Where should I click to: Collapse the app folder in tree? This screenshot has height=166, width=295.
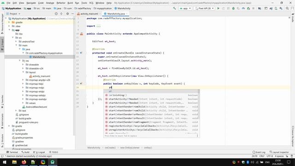(x=9, y=30)
